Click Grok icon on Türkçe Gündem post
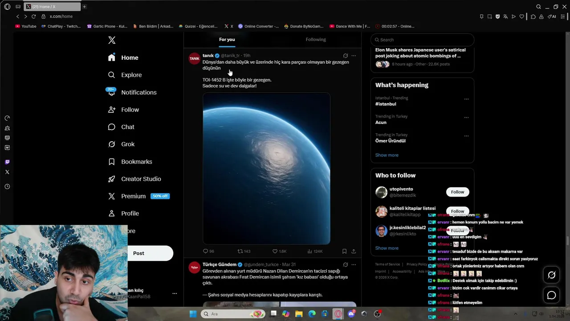The width and height of the screenshot is (570, 321). point(345,265)
